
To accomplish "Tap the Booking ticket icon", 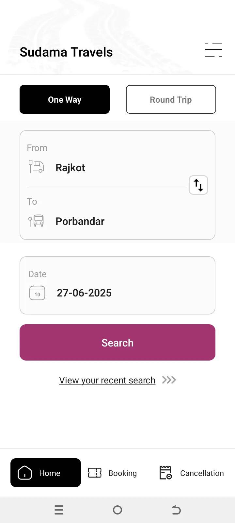I will (x=95, y=473).
